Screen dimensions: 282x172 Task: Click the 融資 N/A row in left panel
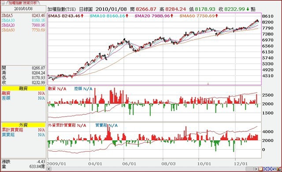tap(23, 93)
